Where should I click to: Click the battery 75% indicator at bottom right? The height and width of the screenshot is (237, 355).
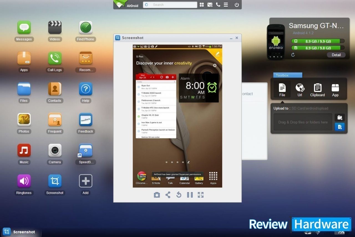pos(341,233)
